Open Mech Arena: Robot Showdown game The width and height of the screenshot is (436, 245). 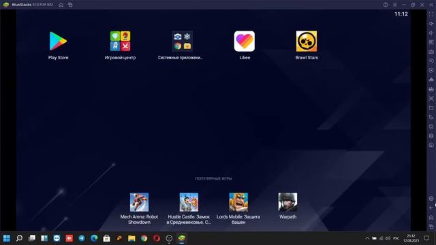coord(139,202)
